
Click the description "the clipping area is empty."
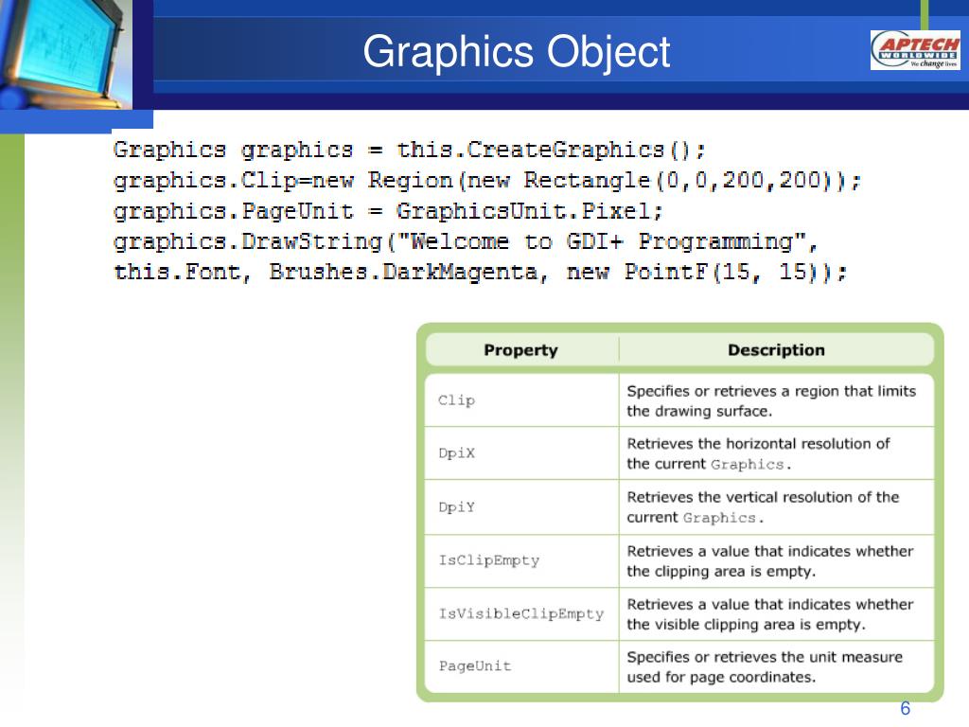point(721,572)
